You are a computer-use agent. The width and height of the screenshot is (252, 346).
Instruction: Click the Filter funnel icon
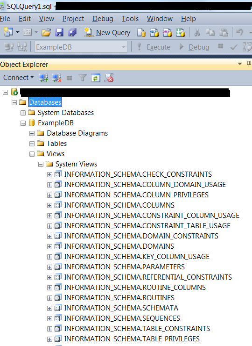pos(83,78)
